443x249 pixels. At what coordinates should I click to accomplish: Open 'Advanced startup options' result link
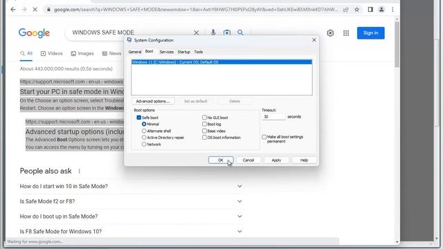pyautogui.click(x=75, y=132)
